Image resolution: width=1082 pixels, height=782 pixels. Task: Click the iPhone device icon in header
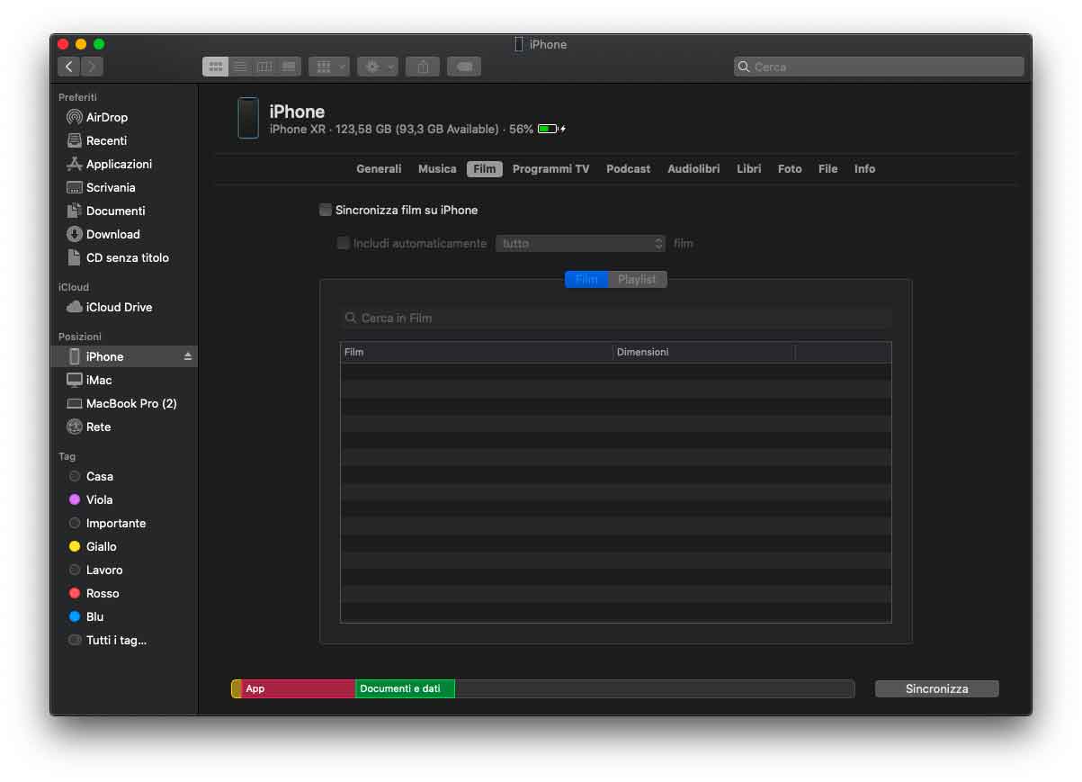coord(248,118)
